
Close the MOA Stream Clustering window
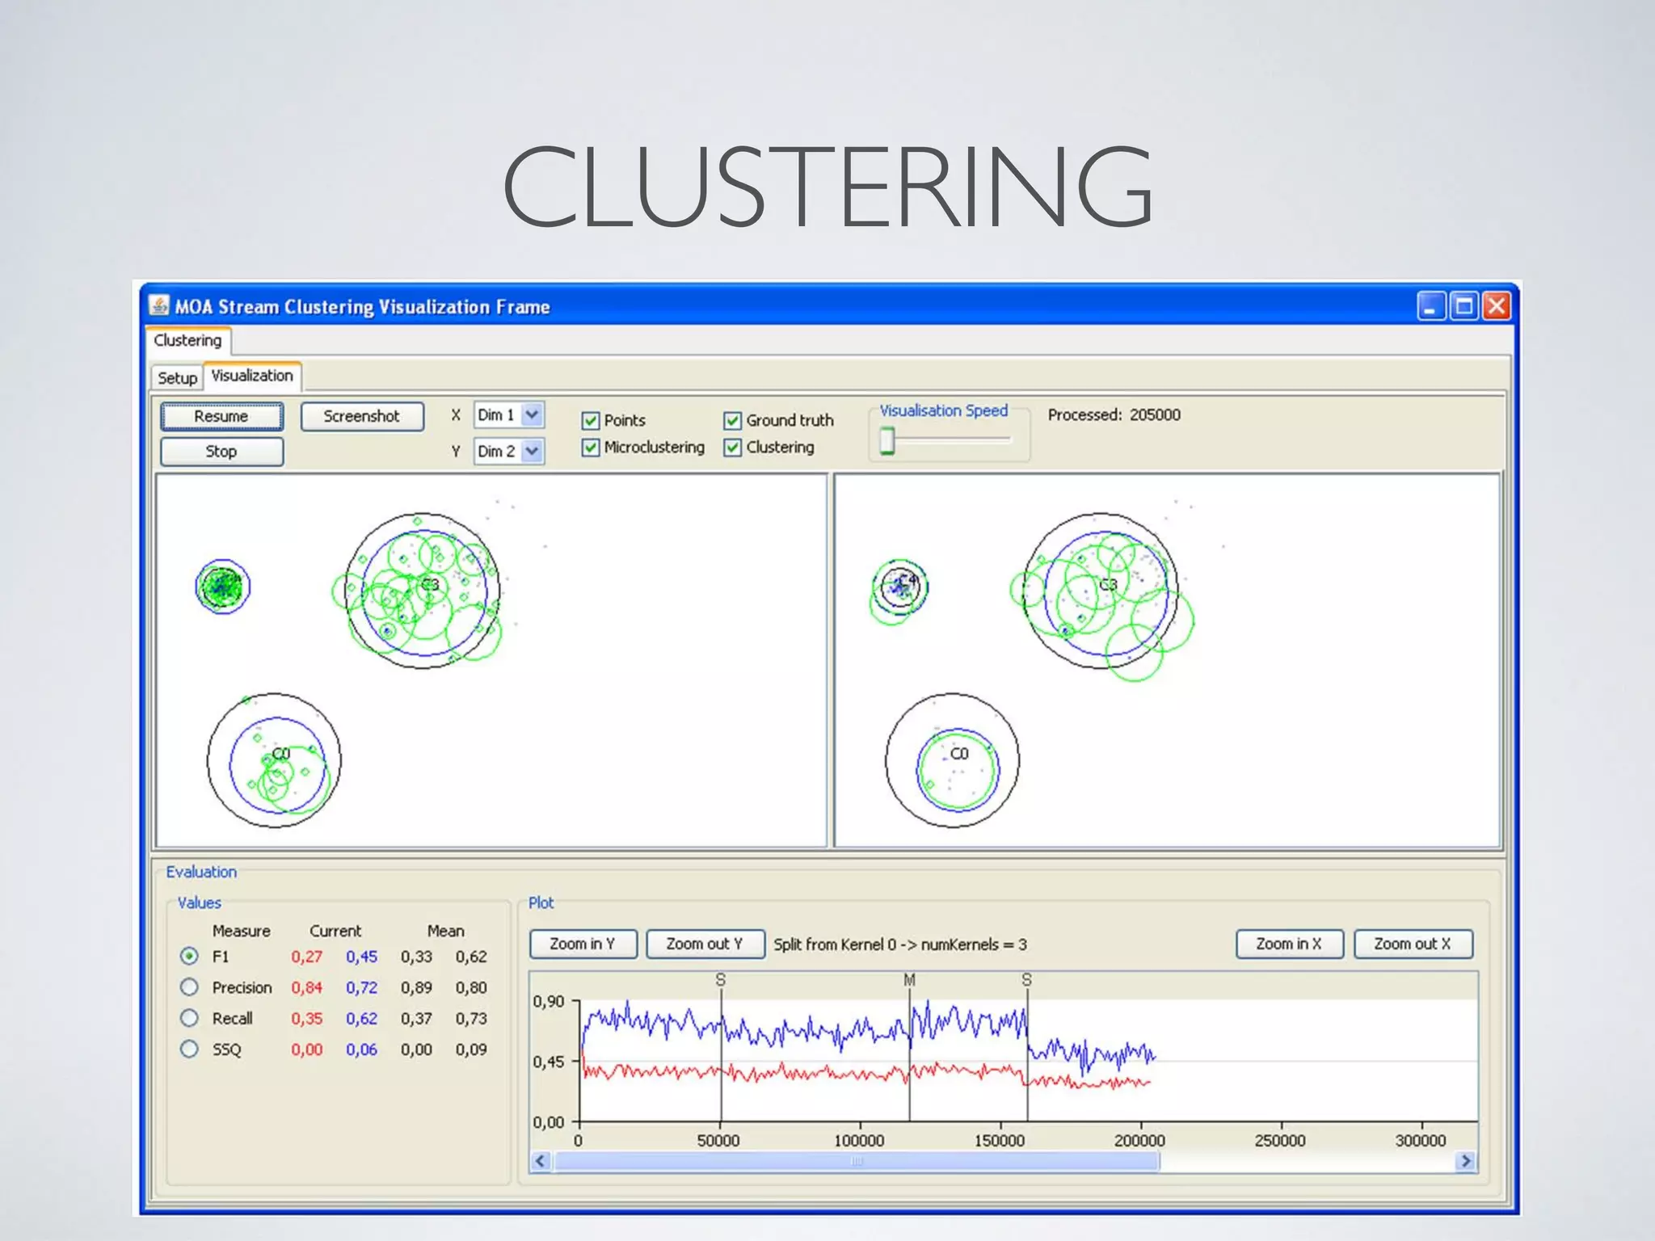coord(1496,306)
